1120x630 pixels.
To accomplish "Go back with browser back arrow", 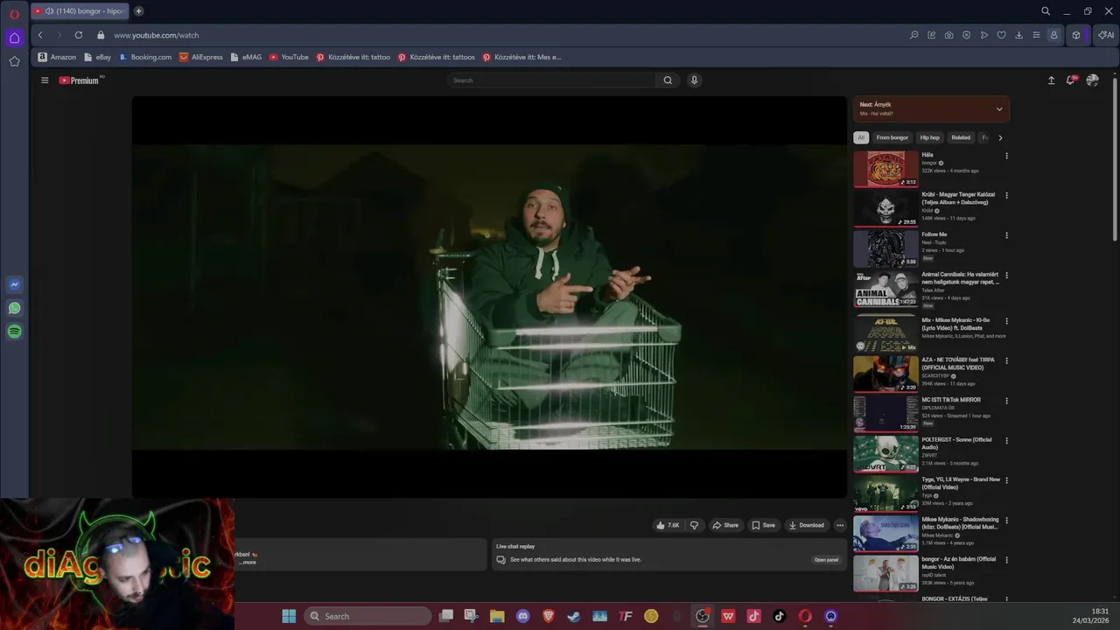I will [x=40, y=35].
